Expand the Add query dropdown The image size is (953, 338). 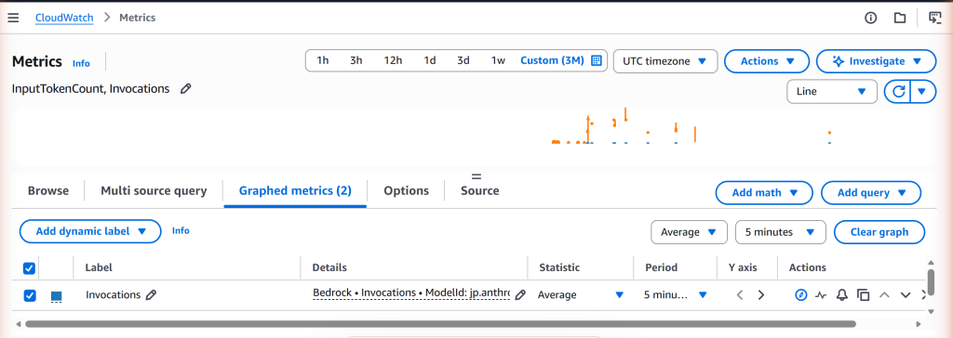point(871,193)
